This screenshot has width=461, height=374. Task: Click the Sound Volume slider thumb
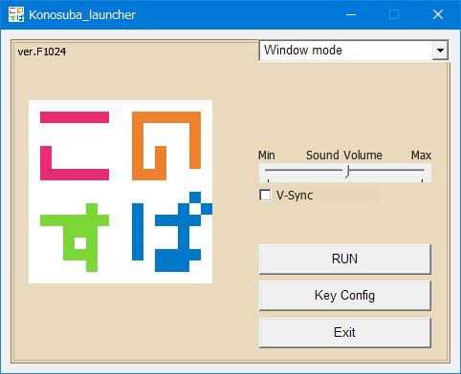click(346, 172)
